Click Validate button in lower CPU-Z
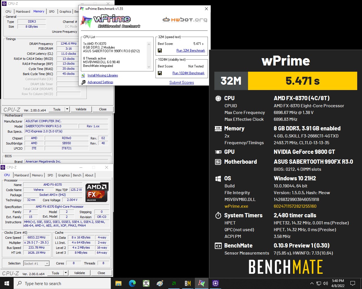Viewport: 362px width, 289px height. [79, 273]
